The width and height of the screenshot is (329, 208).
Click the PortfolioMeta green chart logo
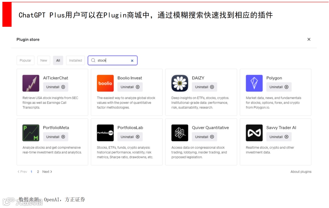(x=31, y=133)
